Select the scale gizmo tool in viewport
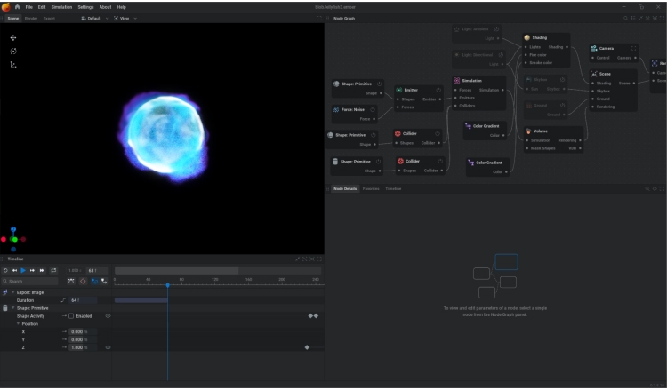Viewport: 667px width, 390px height. [13, 65]
